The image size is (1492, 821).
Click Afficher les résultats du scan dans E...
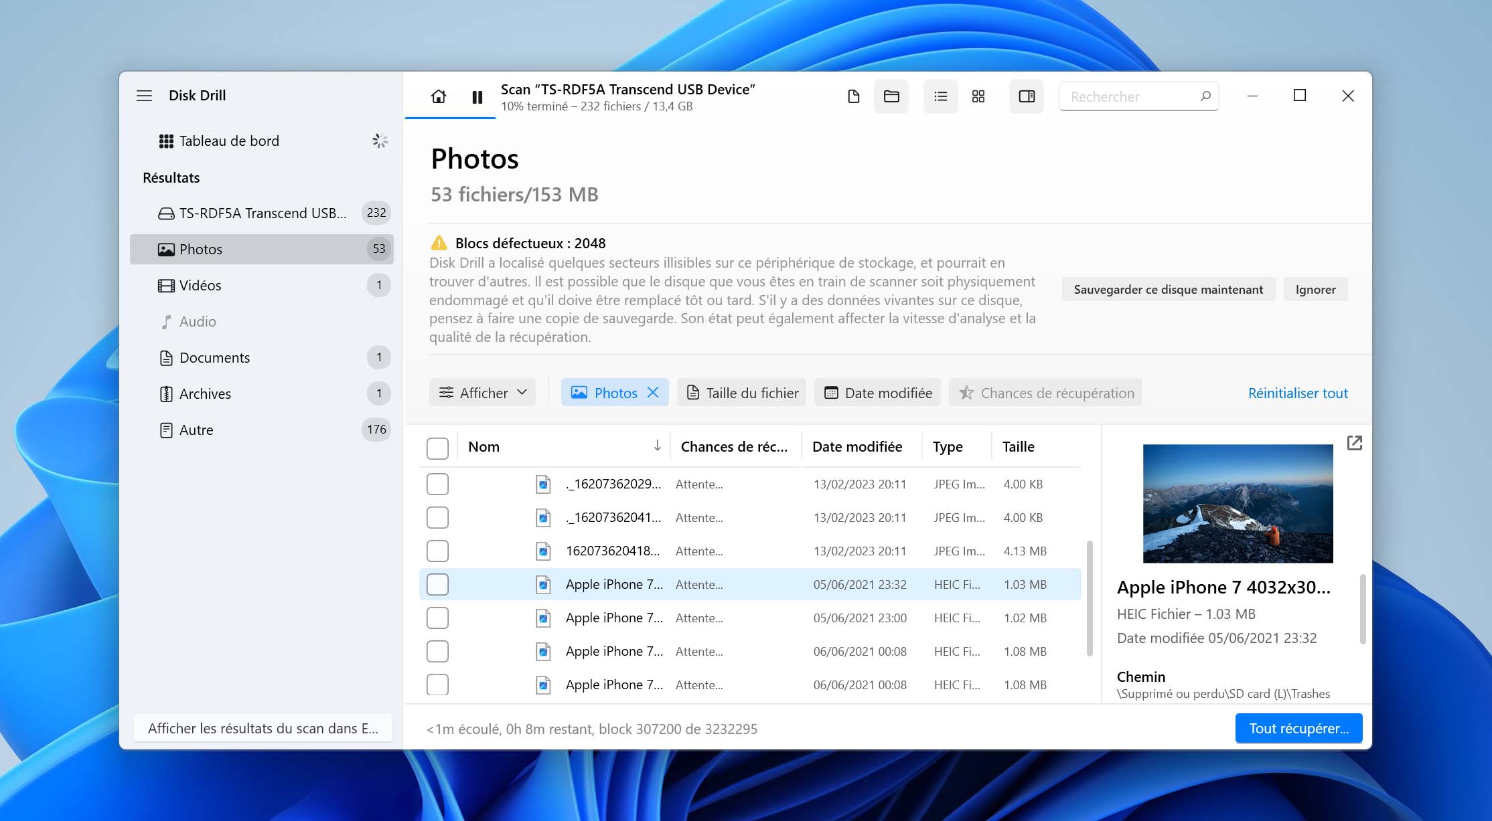point(263,728)
